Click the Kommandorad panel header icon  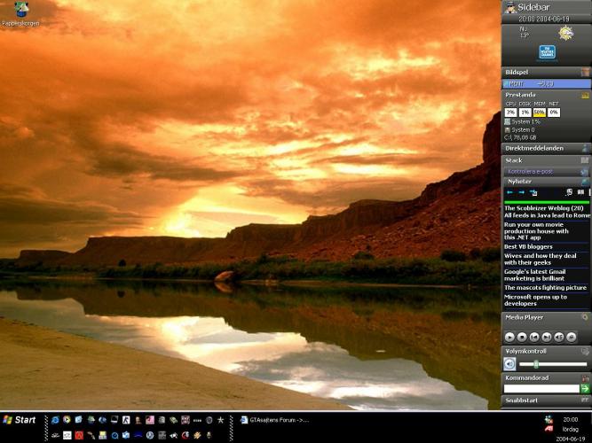click(585, 378)
